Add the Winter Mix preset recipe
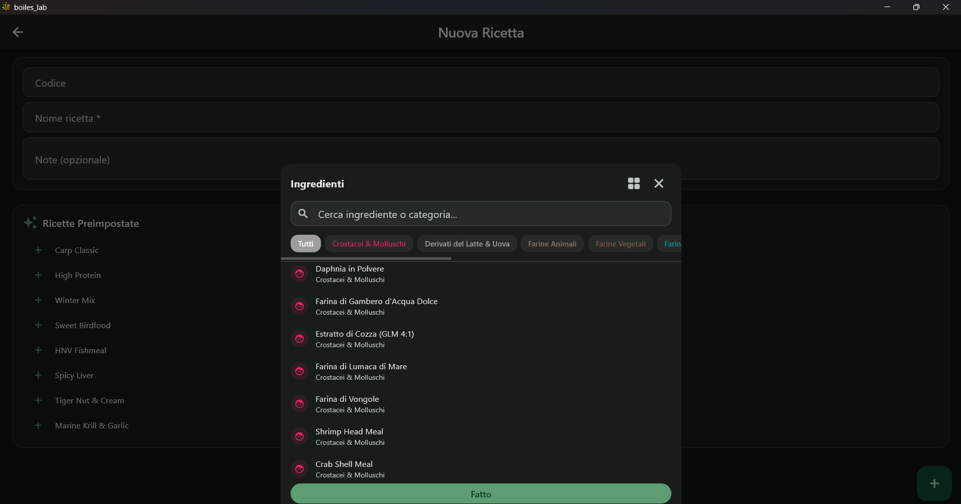Viewport: 961px width, 504px height. pos(38,300)
